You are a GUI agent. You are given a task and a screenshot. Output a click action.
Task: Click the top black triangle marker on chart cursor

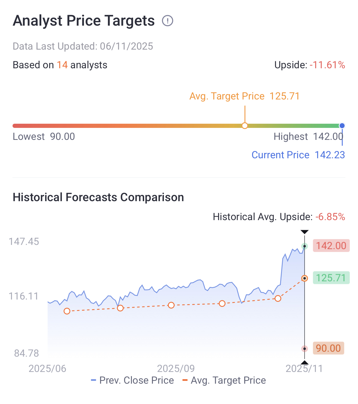point(304,232)
